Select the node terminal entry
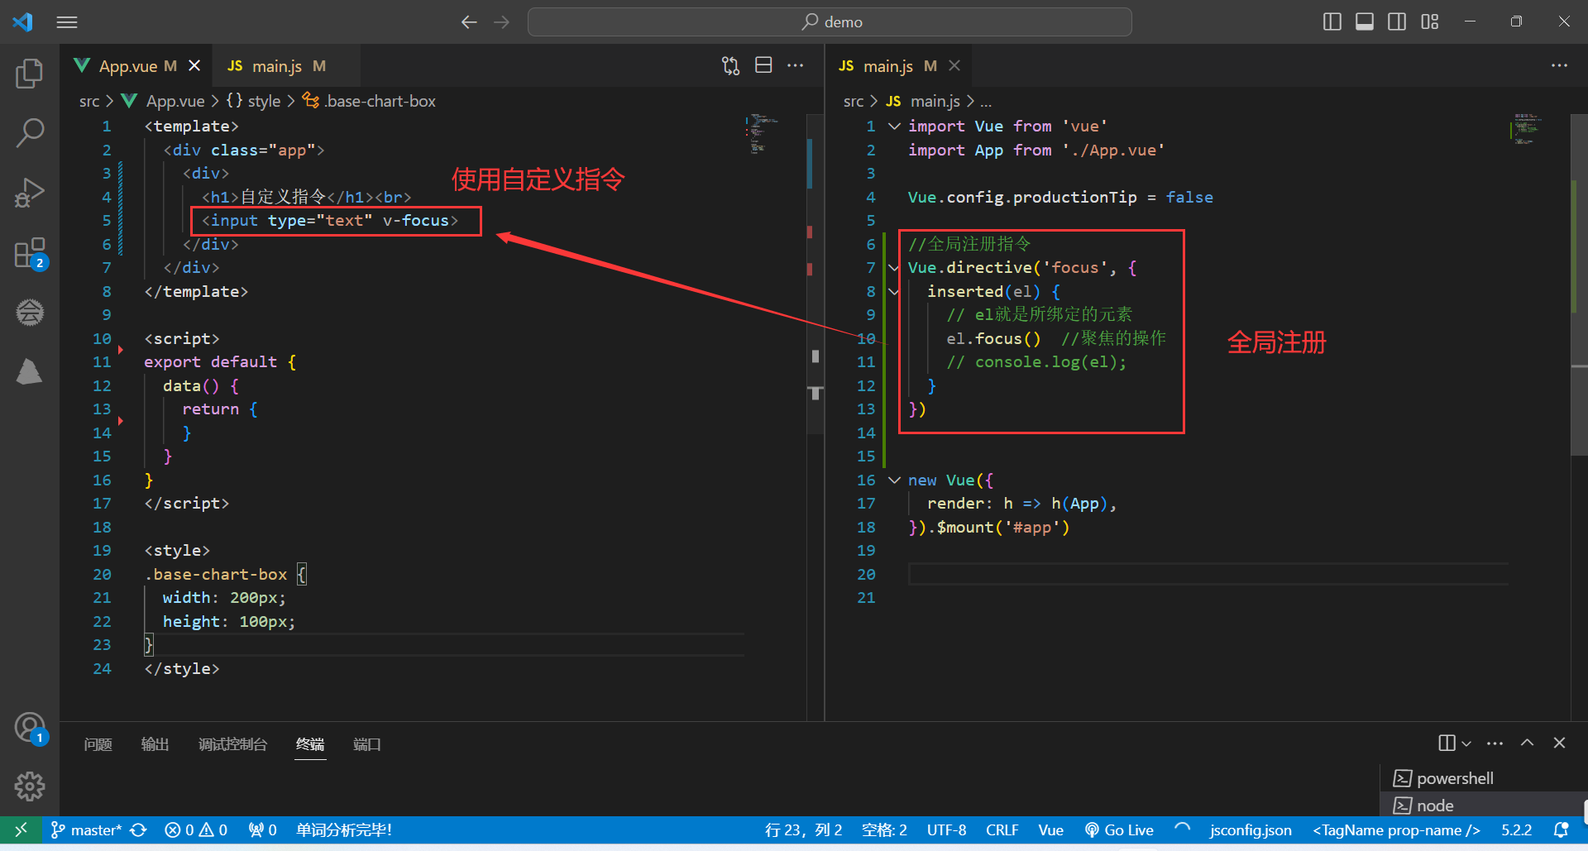 click(x=1484, y=806)
